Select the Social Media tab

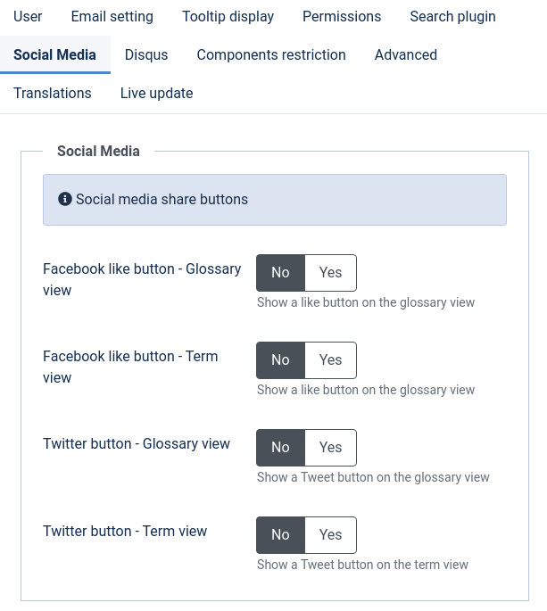click(x=54, y=55)
